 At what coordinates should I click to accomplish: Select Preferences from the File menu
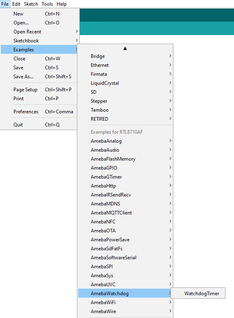(x=39, y=112)
